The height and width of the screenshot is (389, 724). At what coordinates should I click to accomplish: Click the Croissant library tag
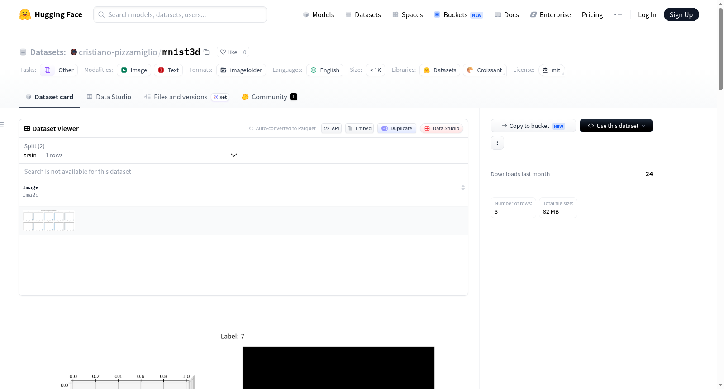(x=485, y=70)
